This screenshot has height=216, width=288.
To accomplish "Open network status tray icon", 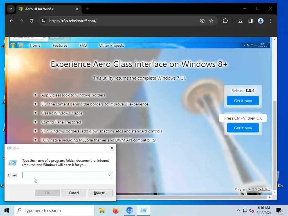I will (x=245, y=210).
